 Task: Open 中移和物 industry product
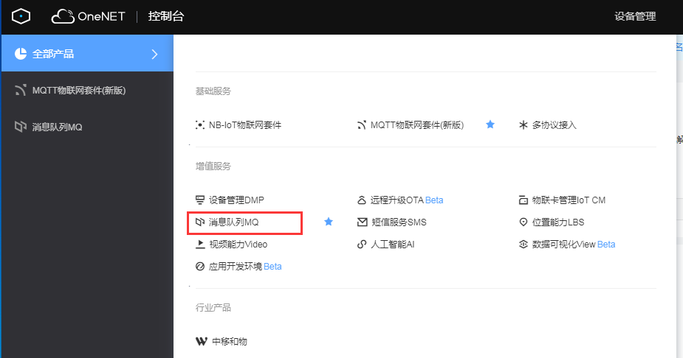(230, 342)
